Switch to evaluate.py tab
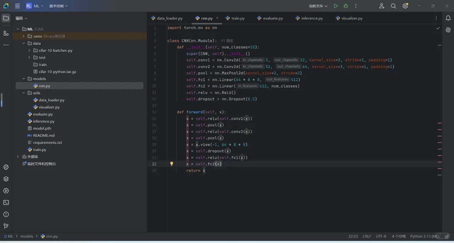454x243 pixels. (x=270, y=18)
